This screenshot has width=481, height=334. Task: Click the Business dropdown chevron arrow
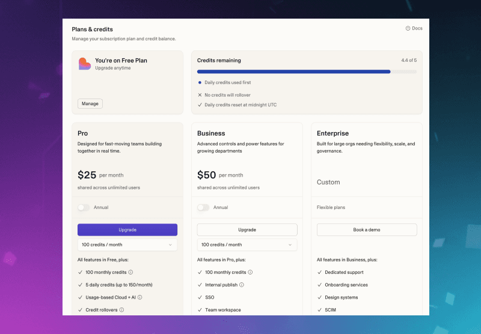pyautogui.click(x=290, y=245)
